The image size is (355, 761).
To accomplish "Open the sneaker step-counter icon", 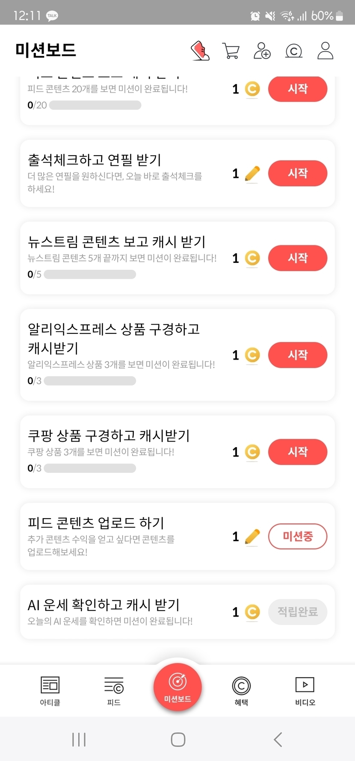I will [200, 51].
